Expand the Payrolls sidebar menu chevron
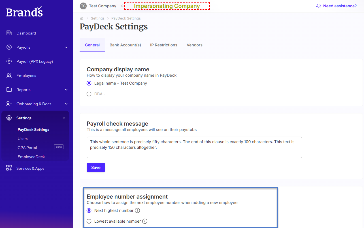 [66, 47]
